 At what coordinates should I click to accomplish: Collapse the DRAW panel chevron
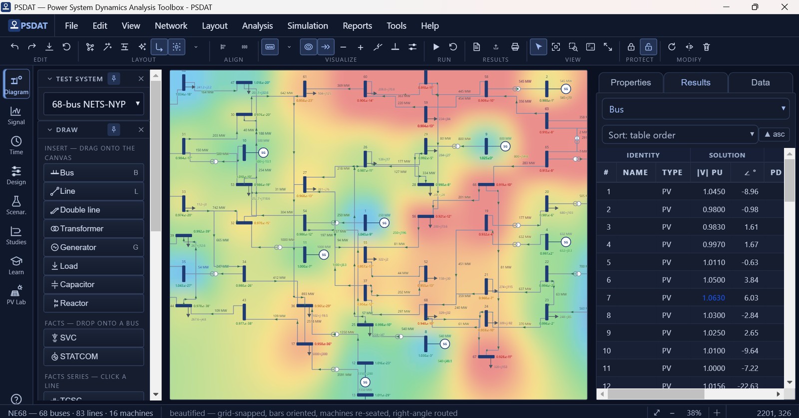click(x=50, y=130)
